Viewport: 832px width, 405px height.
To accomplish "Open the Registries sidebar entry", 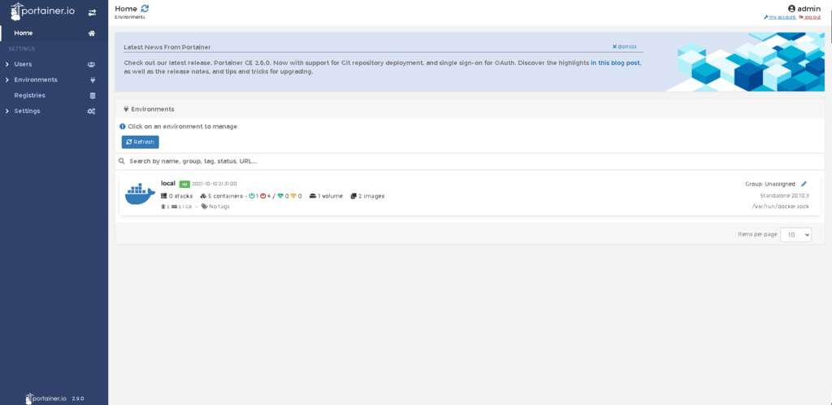I will pos(30,95).
